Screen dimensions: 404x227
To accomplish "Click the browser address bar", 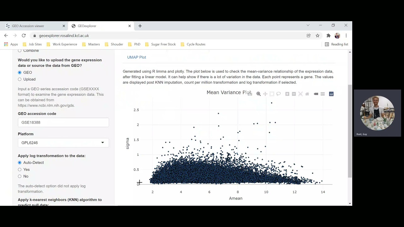I will pyautogui.click(x=167, y=36).
